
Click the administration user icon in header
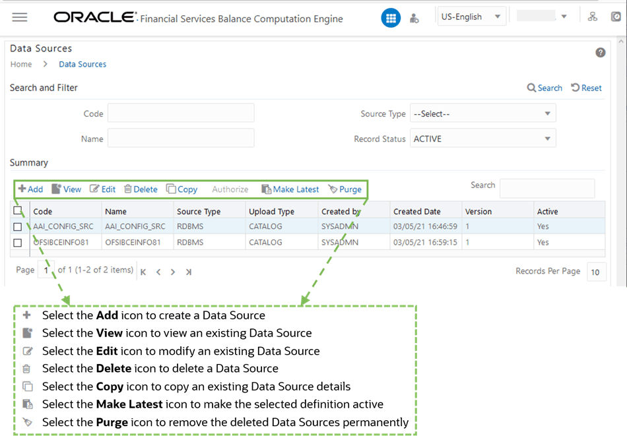[x=414, y=18]
